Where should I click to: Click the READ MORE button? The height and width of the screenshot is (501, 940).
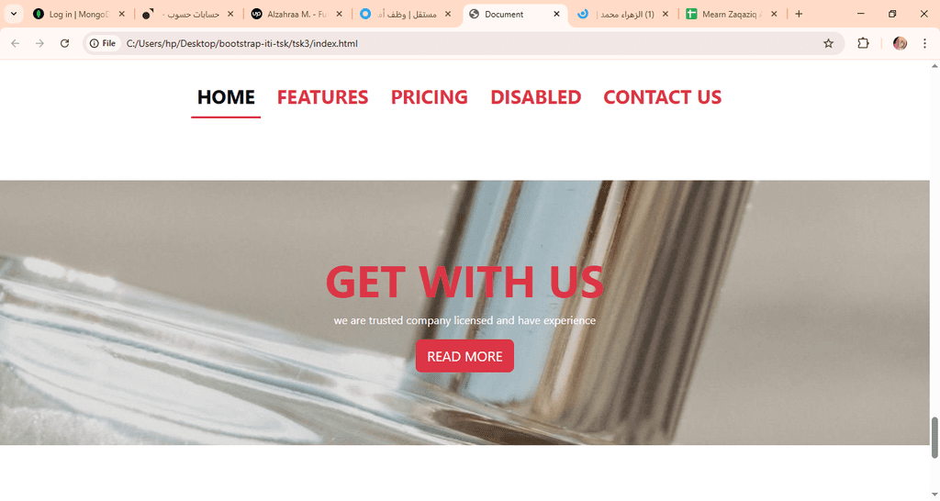click(464, 356)
